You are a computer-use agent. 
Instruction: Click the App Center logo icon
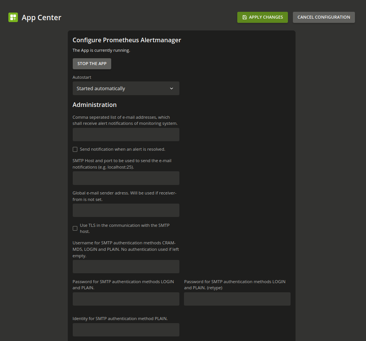click(13, 18)
